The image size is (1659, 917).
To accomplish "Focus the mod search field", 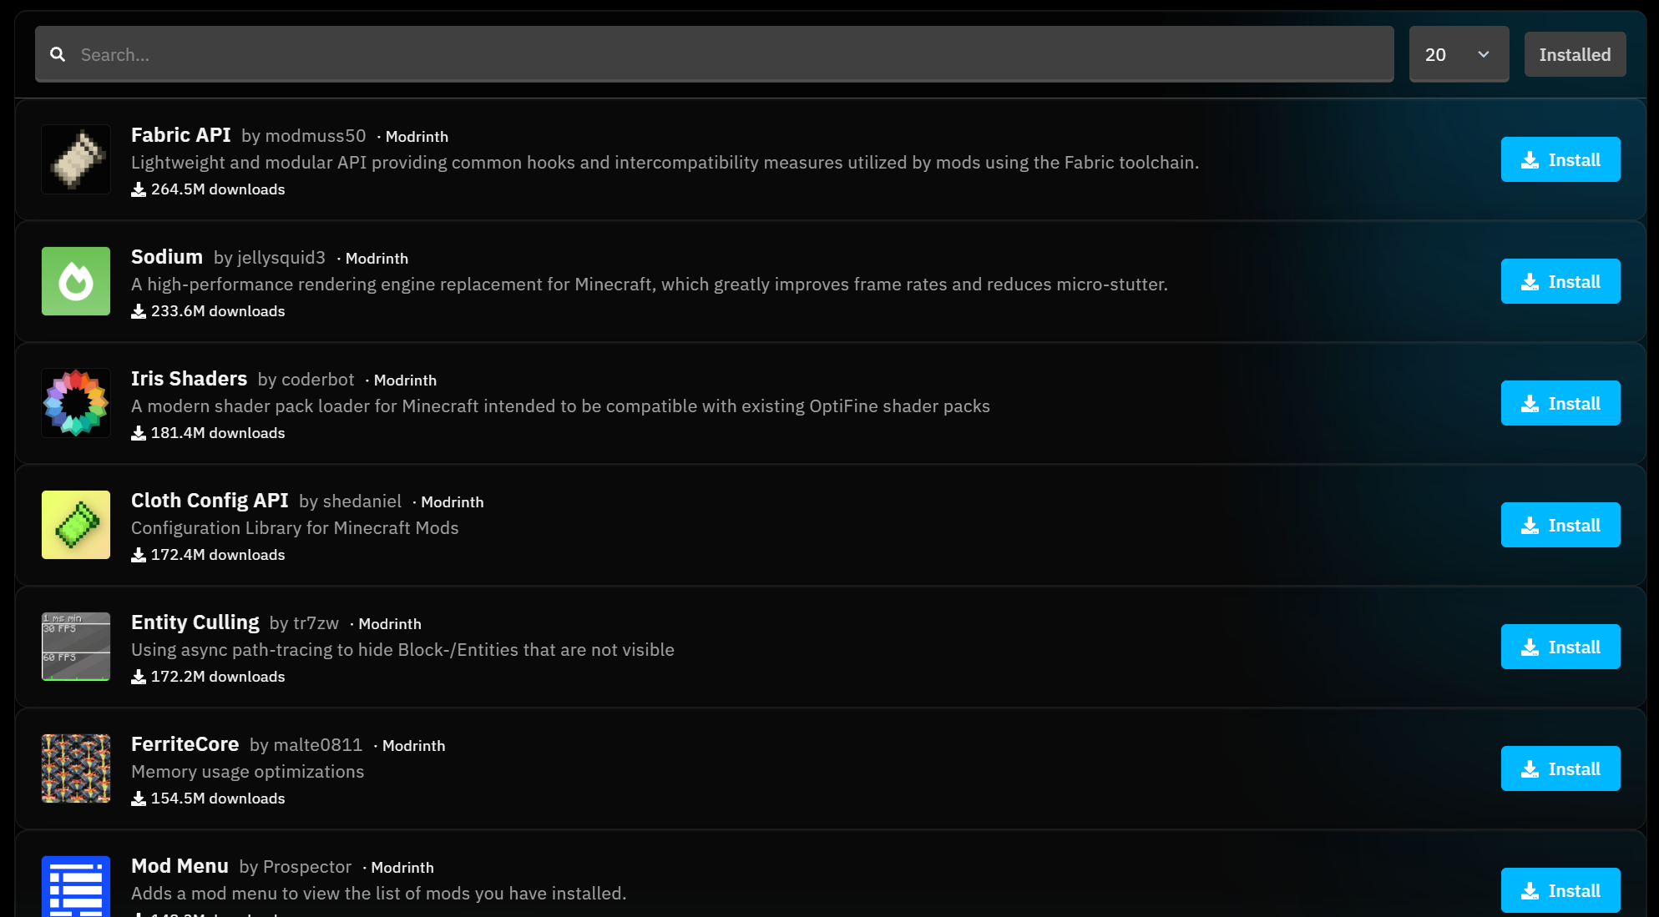I will tap(715, 54).
